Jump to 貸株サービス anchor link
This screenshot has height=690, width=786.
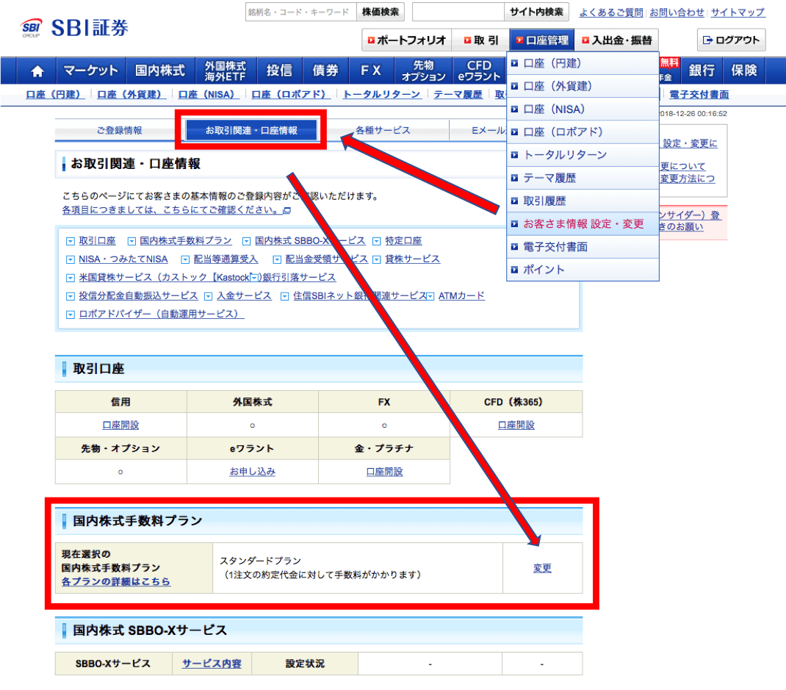click(x=412, y=259)
